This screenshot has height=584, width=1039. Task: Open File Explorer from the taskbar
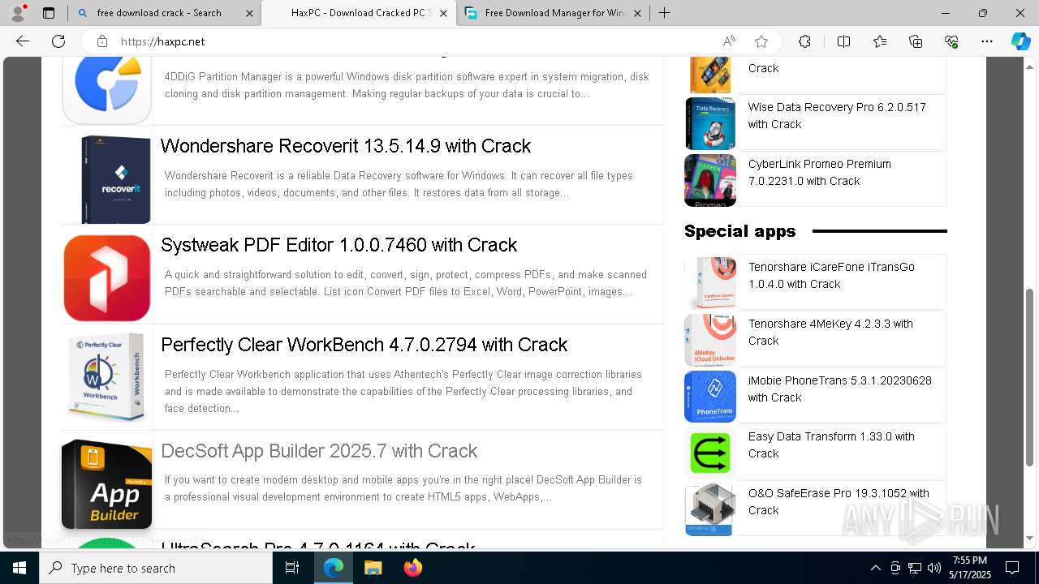click(373, 568)
